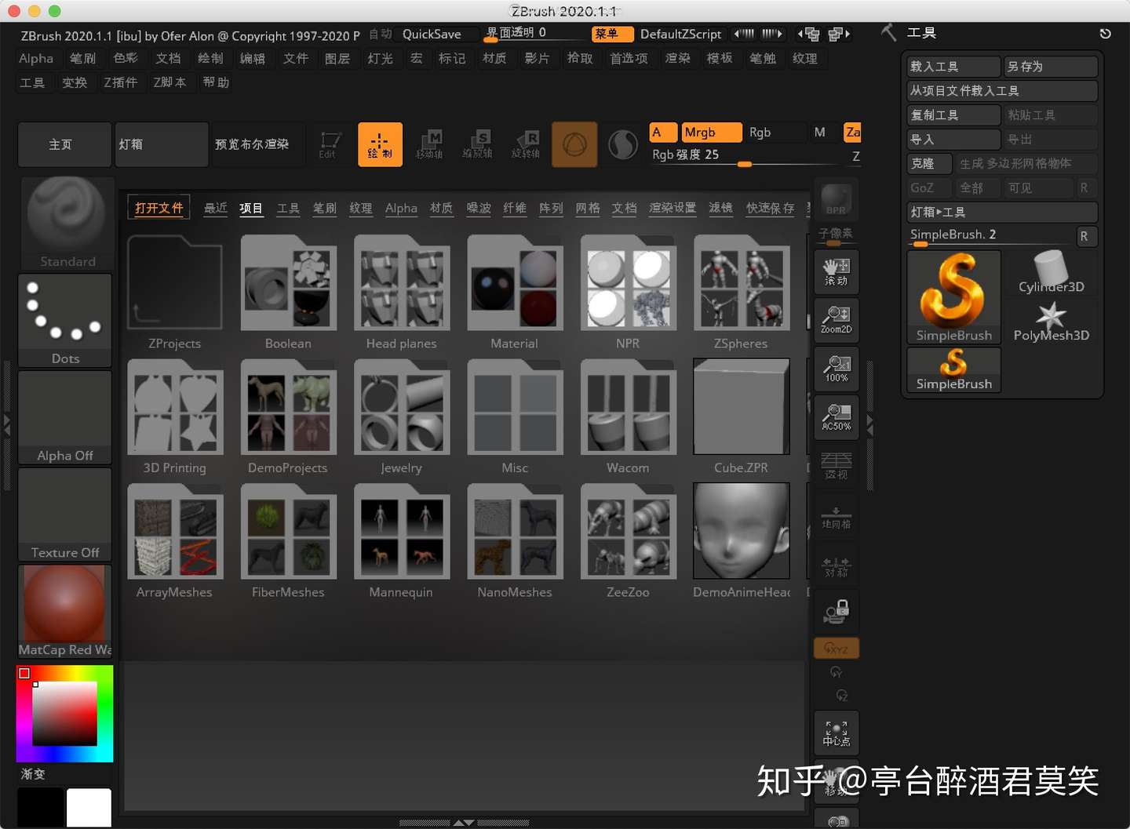Click the color picker gradient square
This screenshot has width=1130, height=829.
pyautogui.click(x=64, y=714)
